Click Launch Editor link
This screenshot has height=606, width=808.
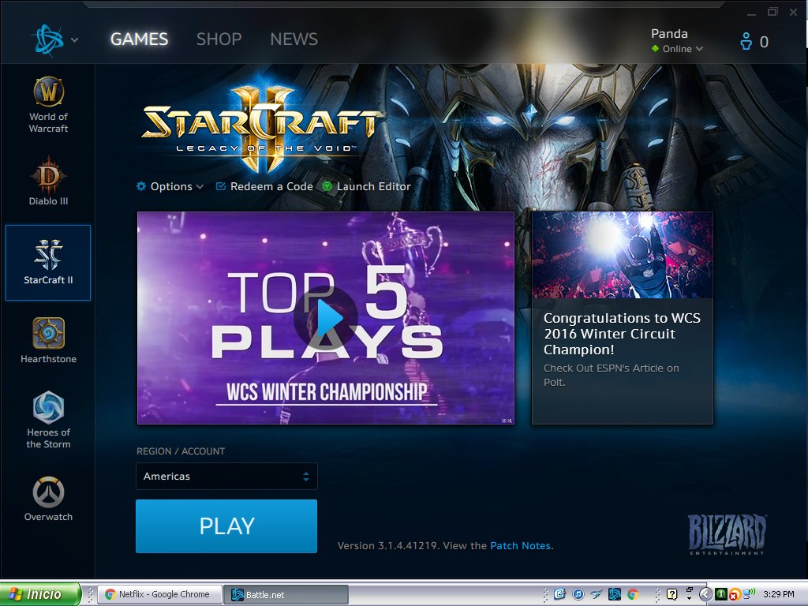pyautogui.click(x=374, y=186)
